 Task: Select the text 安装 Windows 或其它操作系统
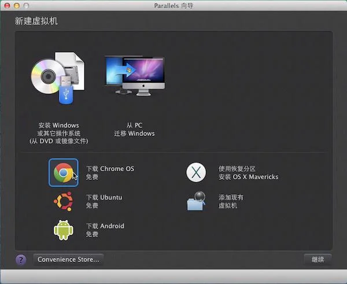[x=58, y=129]
